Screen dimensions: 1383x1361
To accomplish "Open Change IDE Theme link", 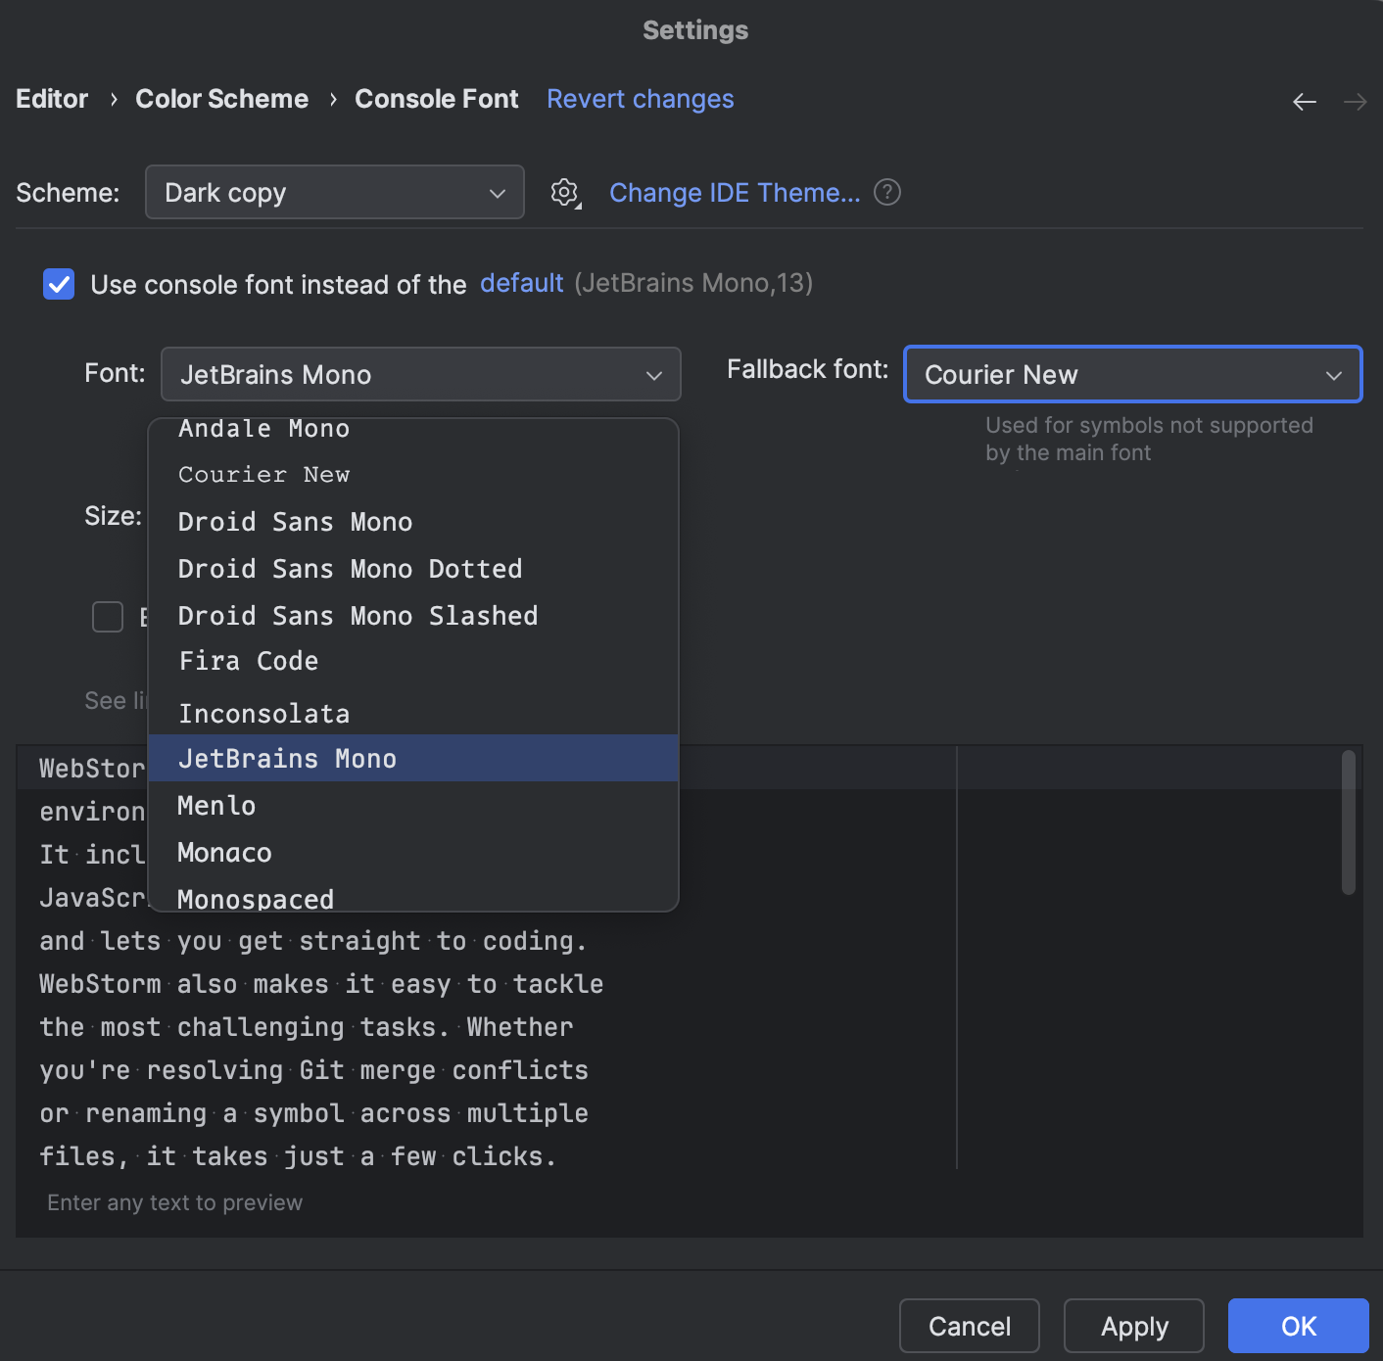I will coord(735,192).
